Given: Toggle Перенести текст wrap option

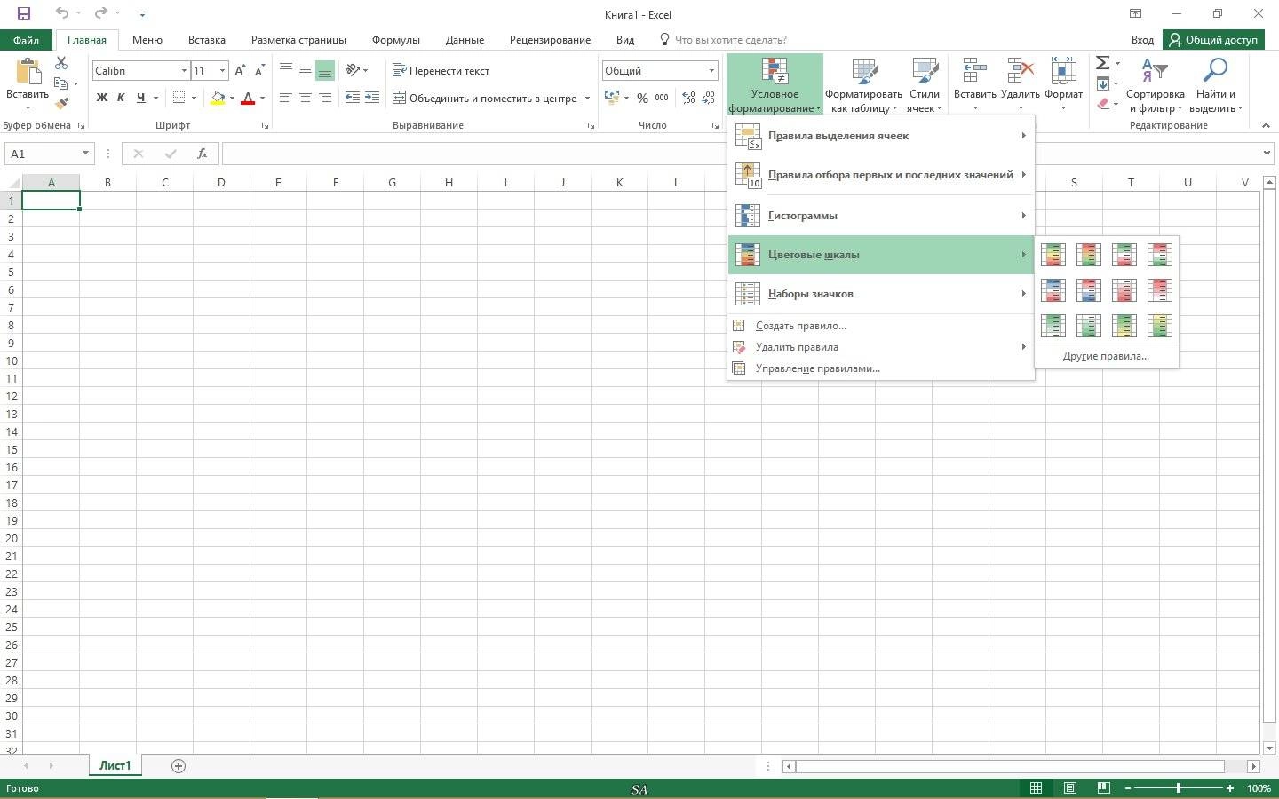Looking at the screenshot, I should 441,70.
